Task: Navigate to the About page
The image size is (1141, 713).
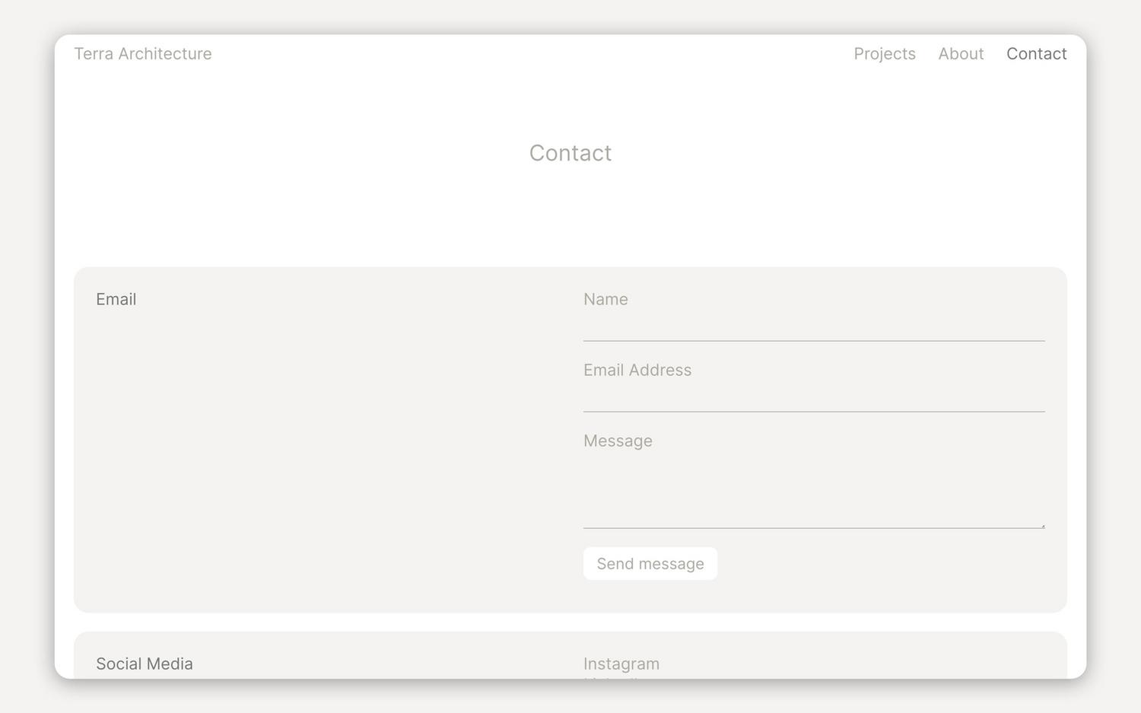Action: pyautogui.click(x=961, y=53)
